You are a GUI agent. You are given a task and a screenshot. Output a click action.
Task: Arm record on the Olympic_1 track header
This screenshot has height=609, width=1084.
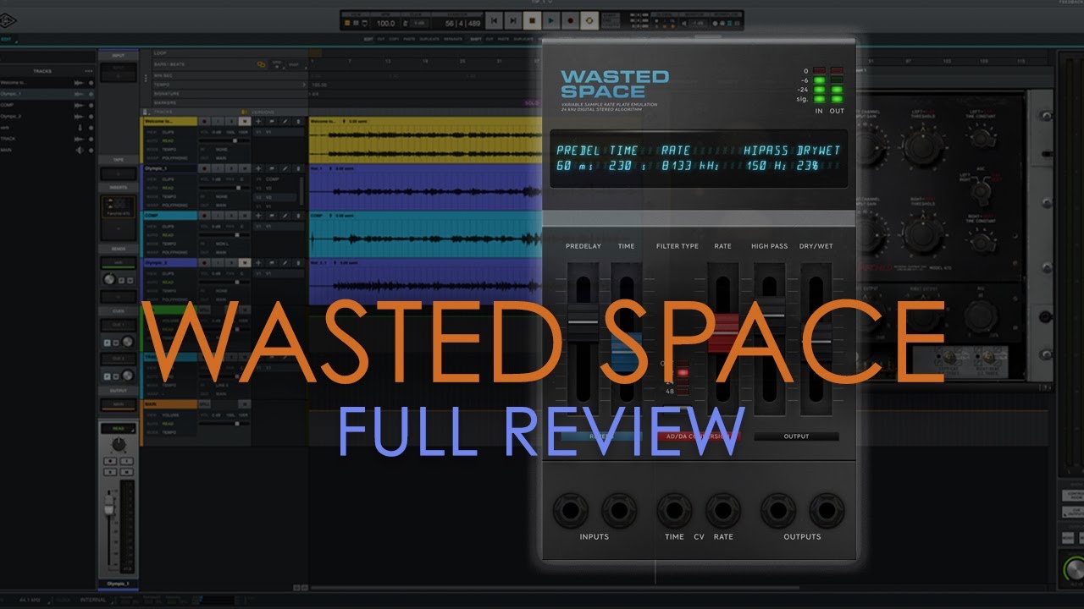(205, 168)
